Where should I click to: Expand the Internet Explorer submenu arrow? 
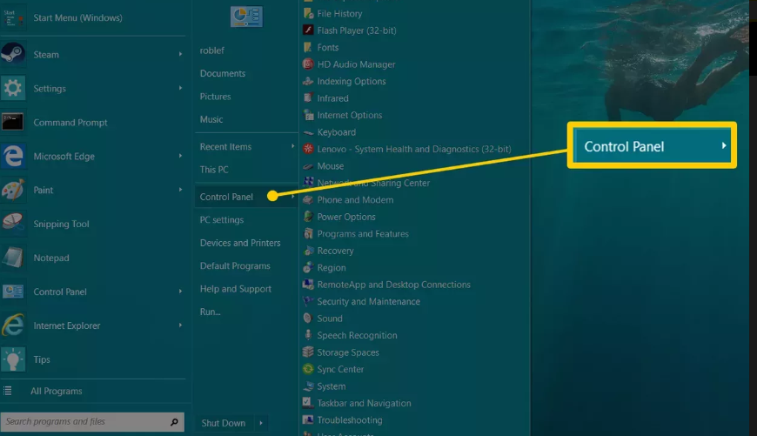(x=180, y=325)
